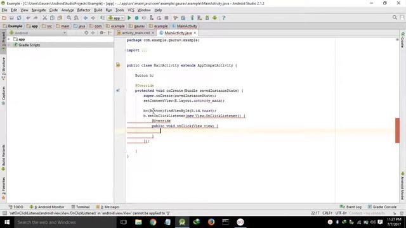Open the VCS menu
Screen dimensions: 406x228
coord(131,10)
